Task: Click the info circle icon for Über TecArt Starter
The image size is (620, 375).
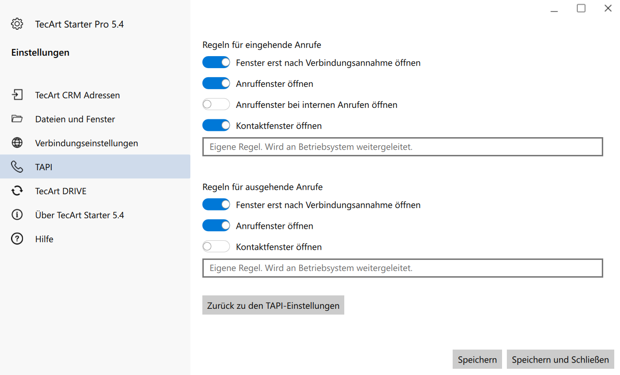Action: coord(17,215)
